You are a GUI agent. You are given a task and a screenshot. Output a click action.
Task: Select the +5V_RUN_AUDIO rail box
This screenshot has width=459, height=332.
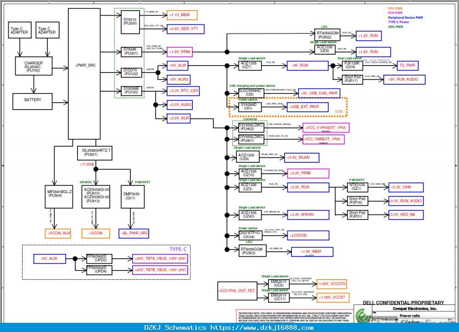404,80
